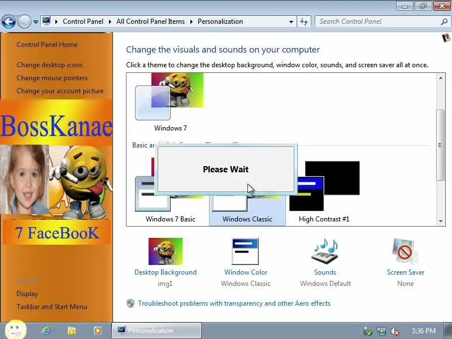
Task: Select All Control Panel Items breadcrumb
Action: point(150,21)
